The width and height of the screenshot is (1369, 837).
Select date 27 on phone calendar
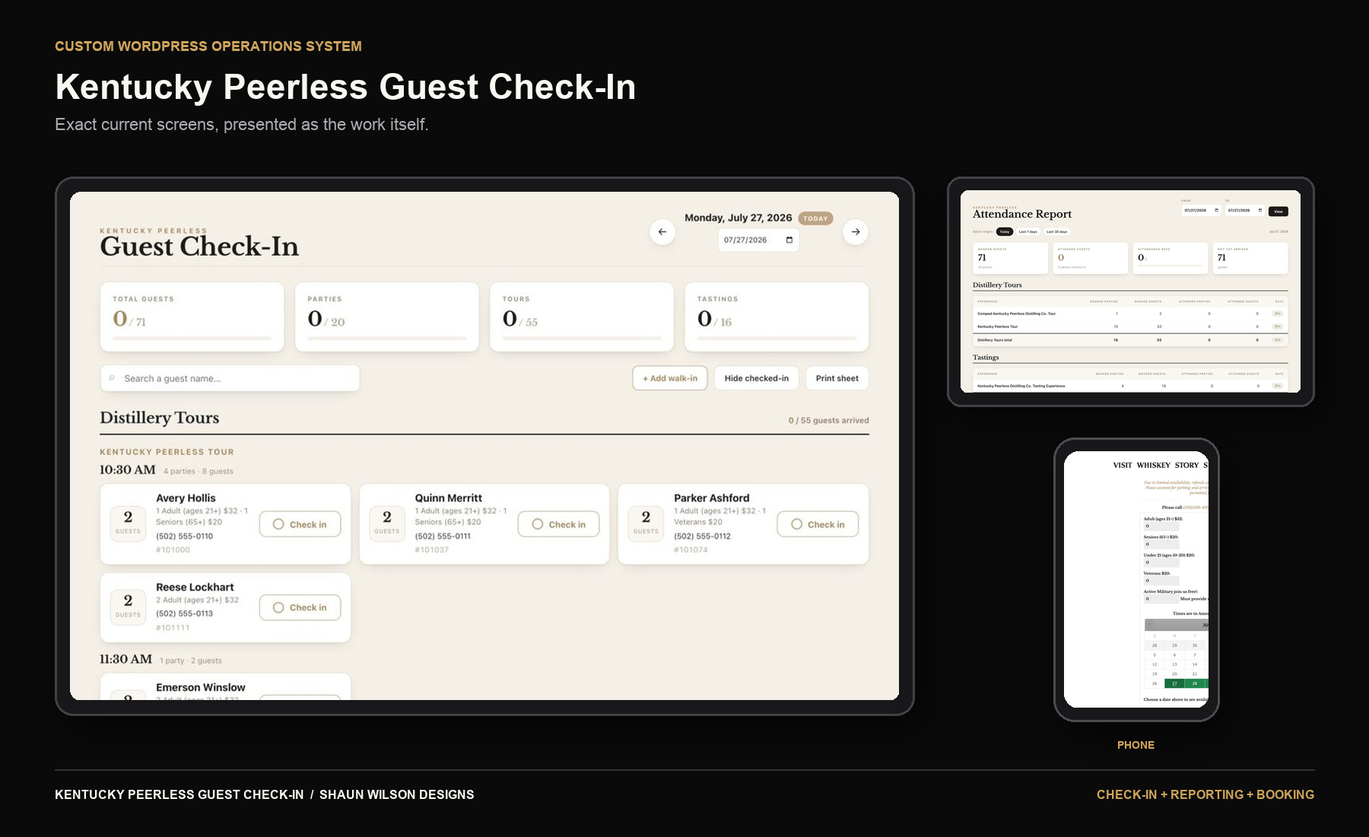pos(1174,683)
